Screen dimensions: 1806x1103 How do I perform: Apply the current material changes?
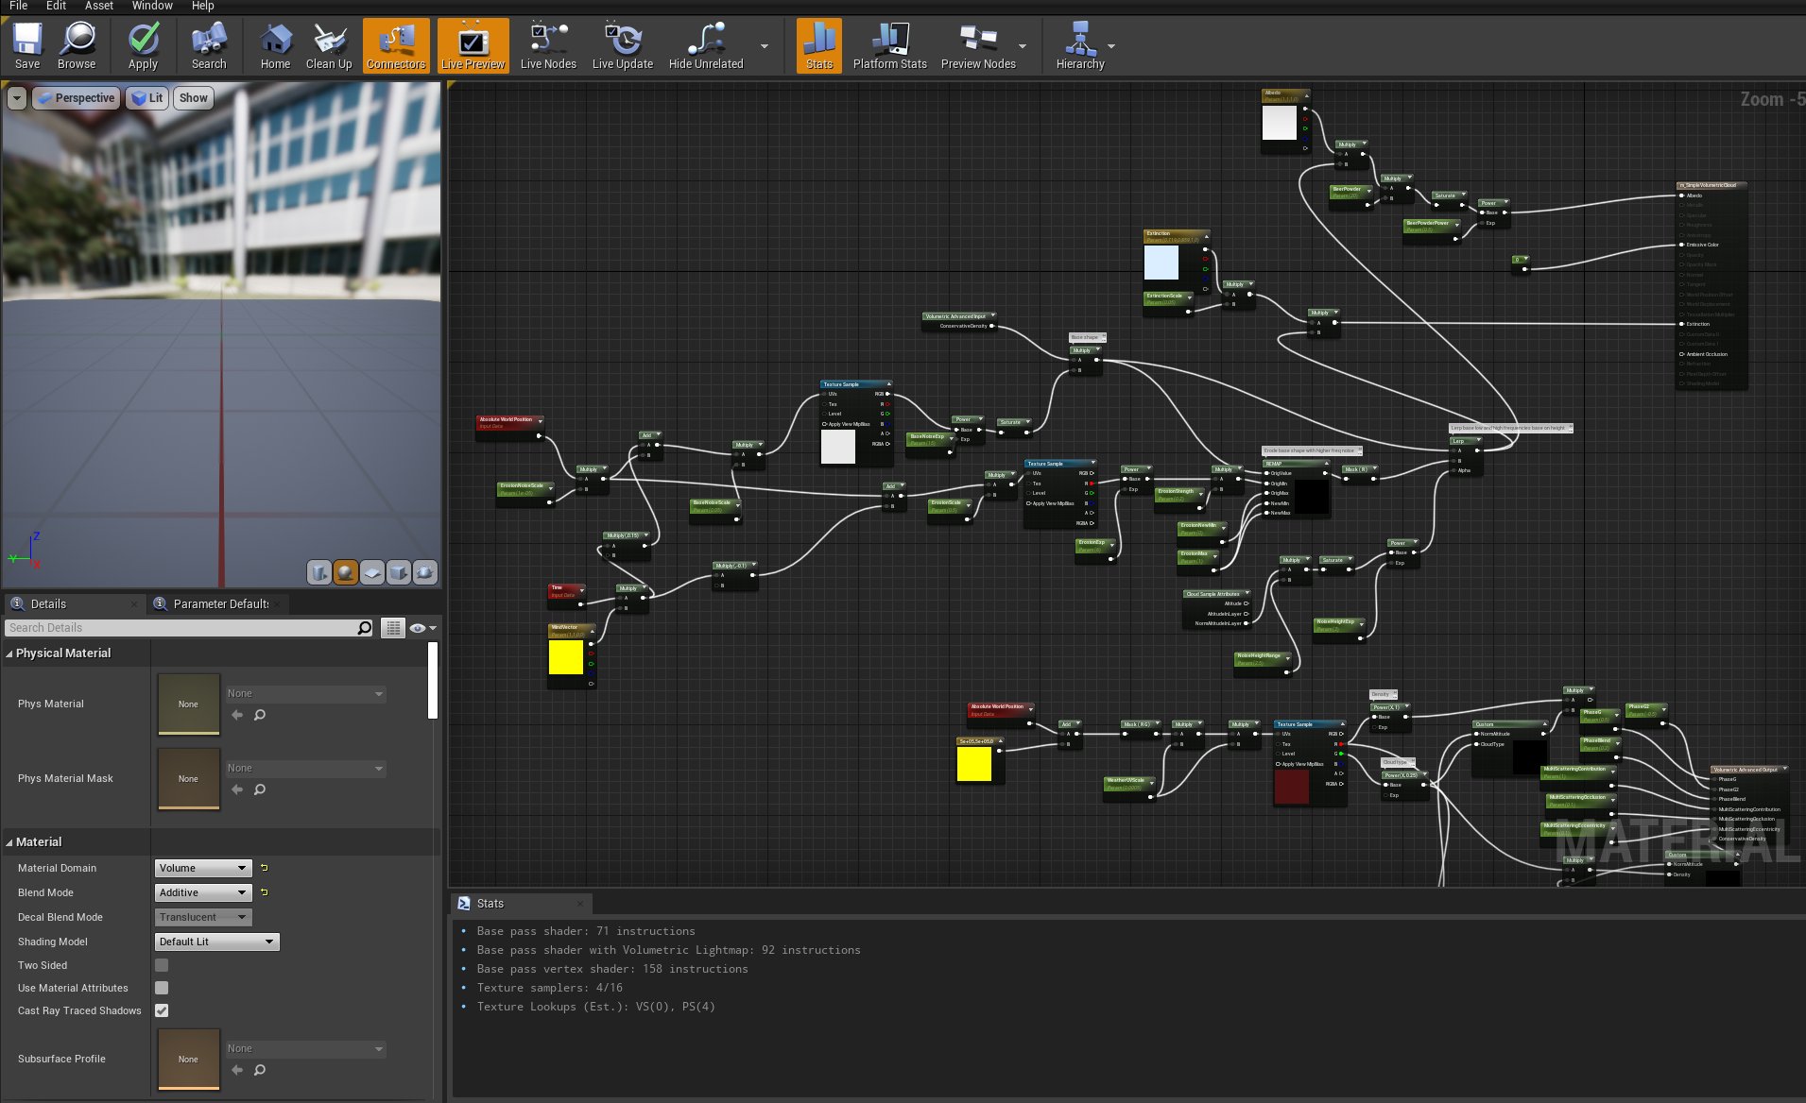point(143,44)
